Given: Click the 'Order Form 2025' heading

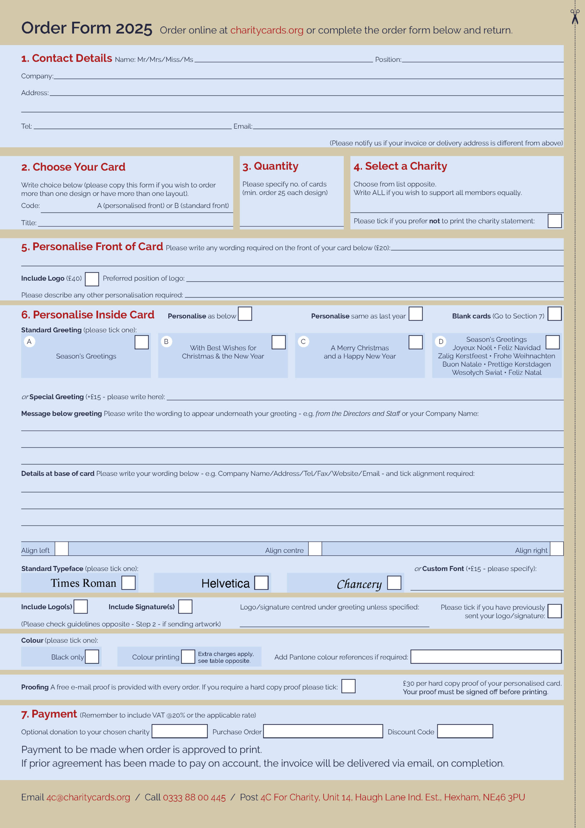Looking at the screenshot, I should (87, 28).
